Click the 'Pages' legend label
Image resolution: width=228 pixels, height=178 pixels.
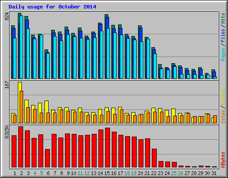click(x=223, y=54)
